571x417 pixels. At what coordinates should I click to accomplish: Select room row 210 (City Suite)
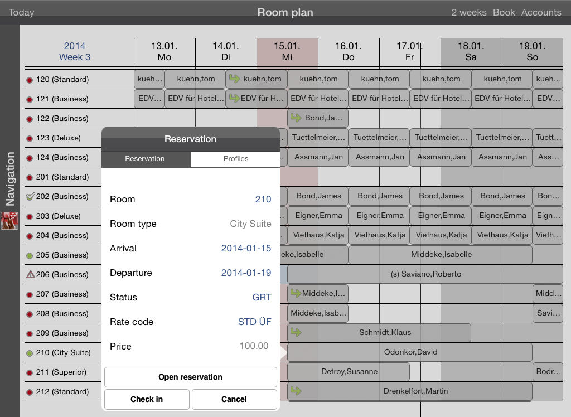pos(64,352)
